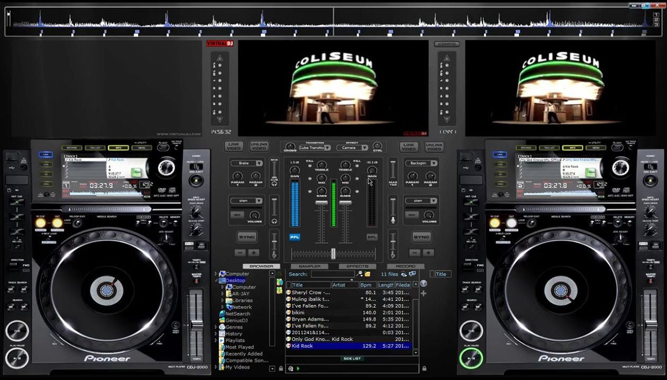Switch to the EFFECTS tab
Image resolution: width=667 pixels, height=380 pixels.
tap(358, 266)
